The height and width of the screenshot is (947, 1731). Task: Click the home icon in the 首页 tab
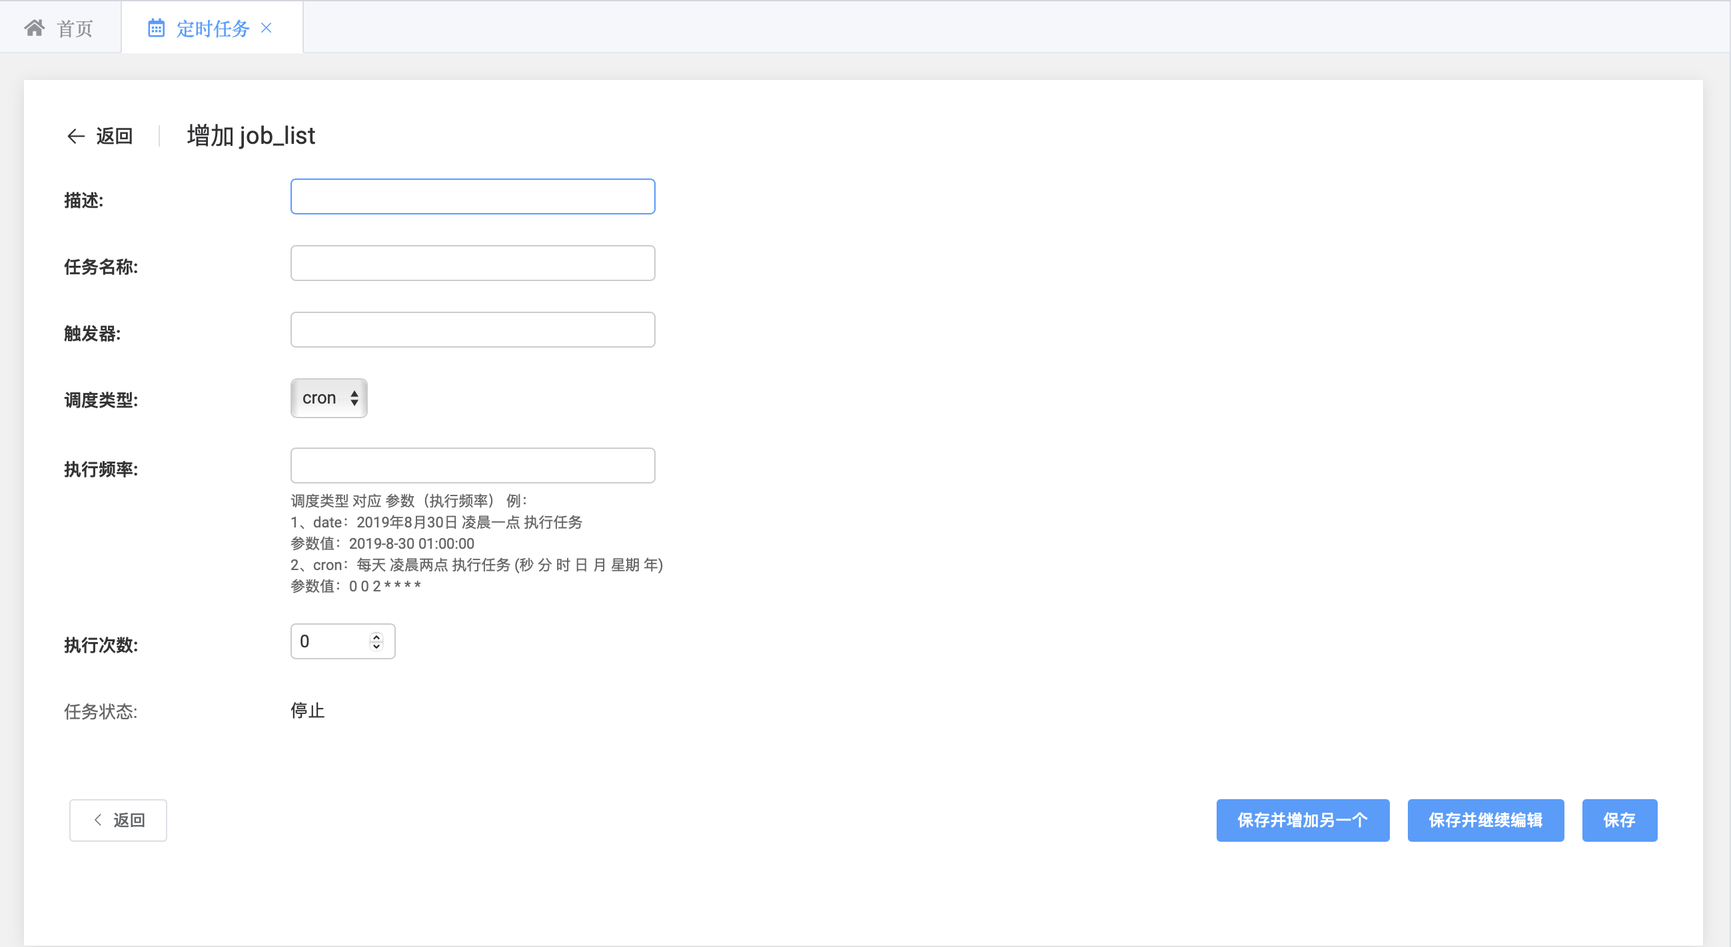click(x=34, y=27)
